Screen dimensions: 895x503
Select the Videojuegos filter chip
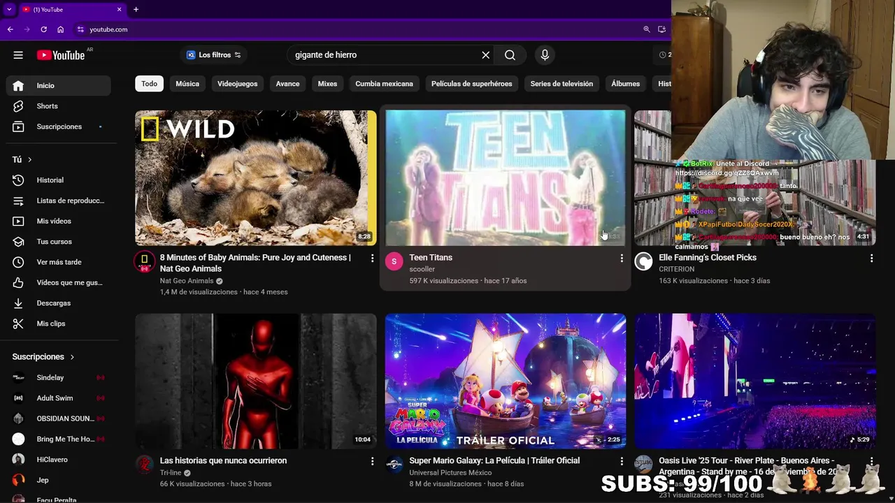(x=237, y=84)
